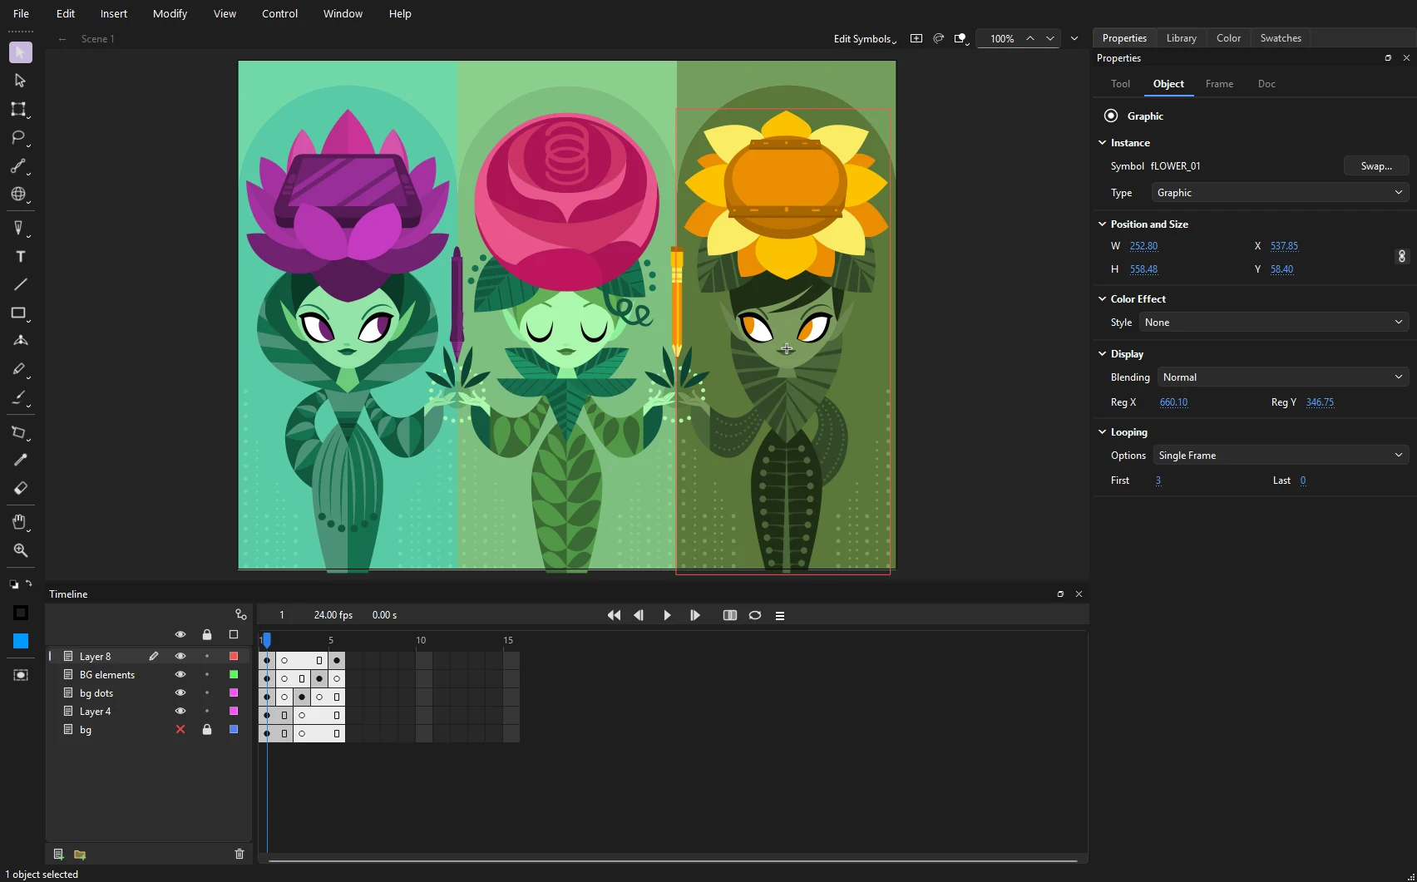Rewind to first frame
The width and height of the screenshot is (1417, 882).
pos(614,615)
